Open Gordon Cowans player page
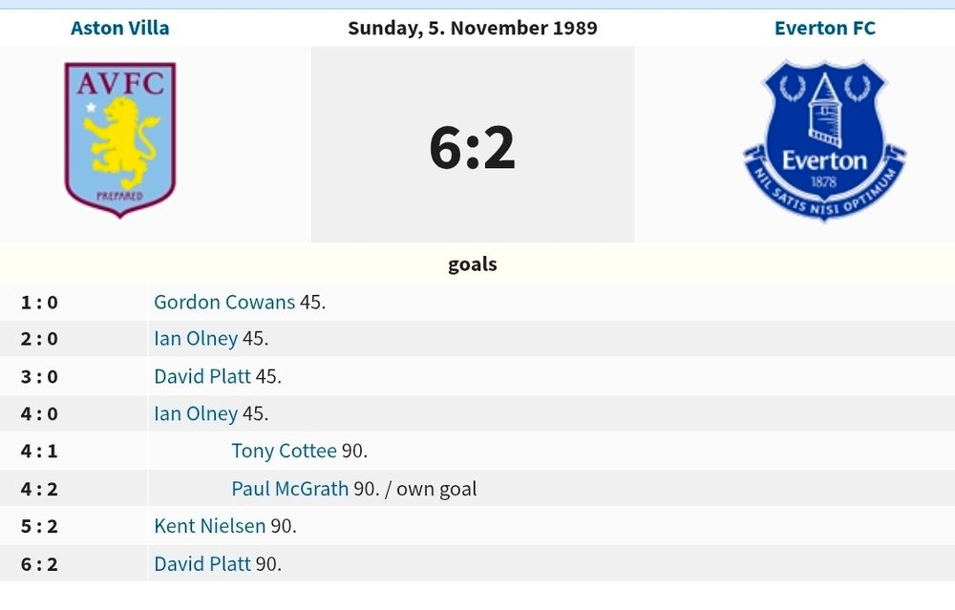955x610 pixels. click(224, 302)
